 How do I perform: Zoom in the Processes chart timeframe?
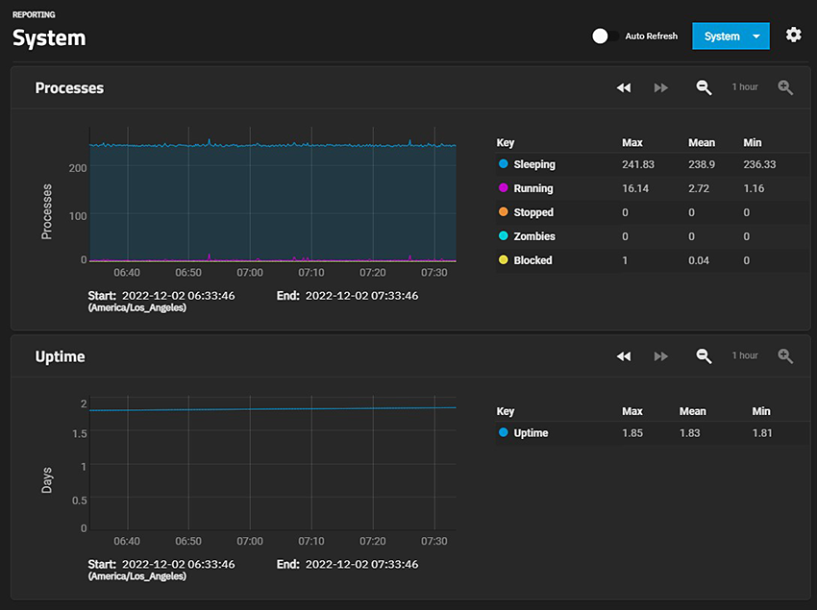[785, 87]
